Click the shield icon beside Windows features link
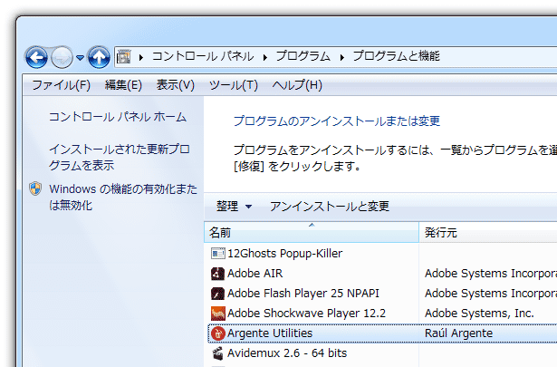 [35, 188]
